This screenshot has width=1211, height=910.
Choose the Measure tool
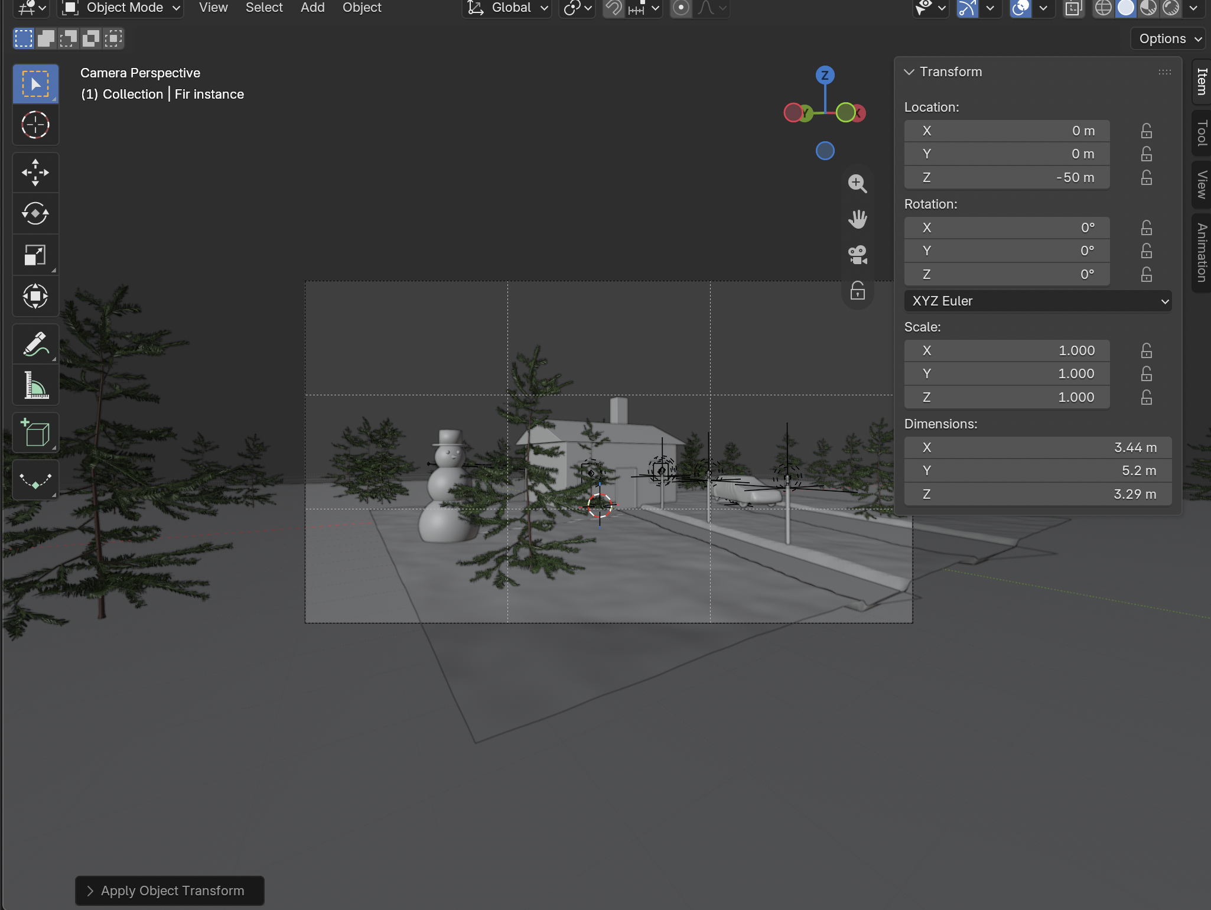coord(35,385)
